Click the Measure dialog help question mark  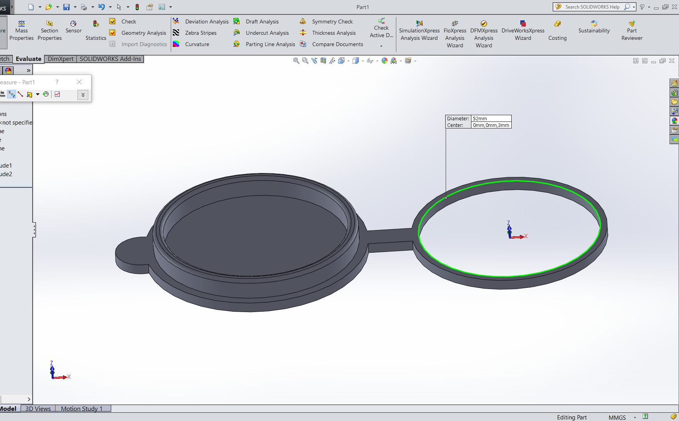(57, 82)
